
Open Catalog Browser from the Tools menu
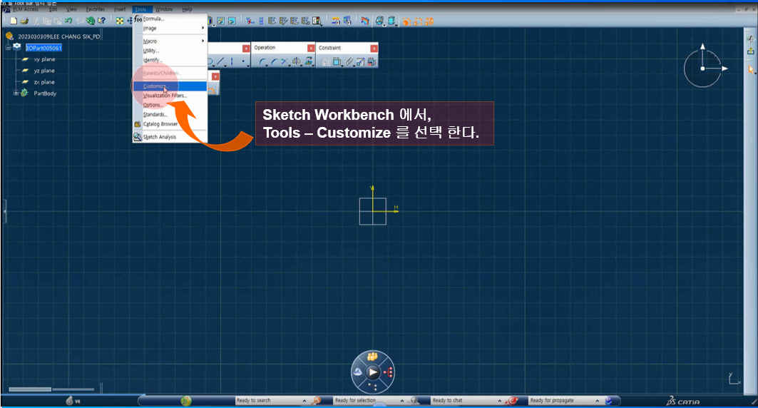(x=170, y=124)
